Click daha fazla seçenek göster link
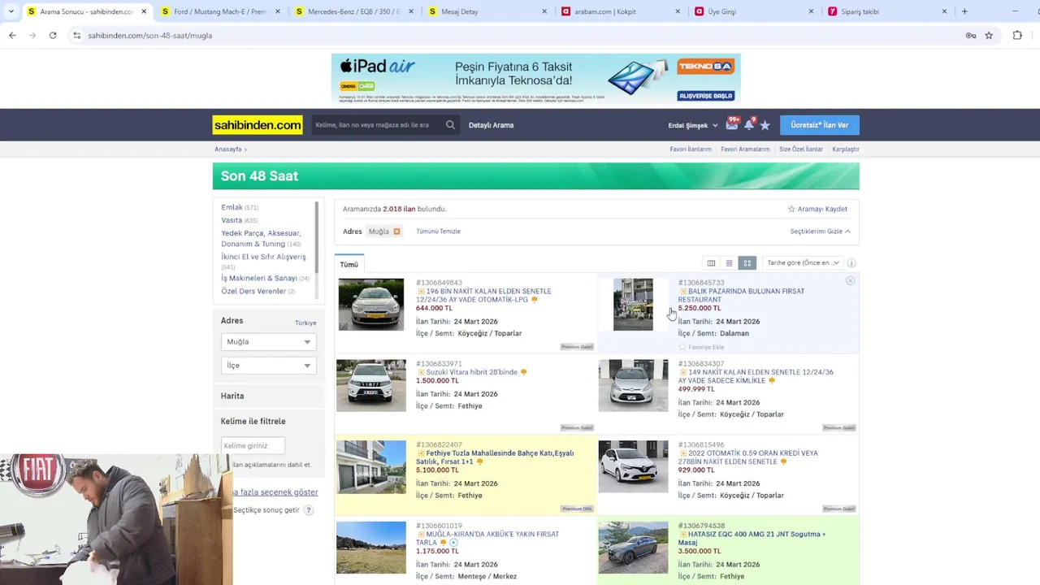Image resolution: width=1040 pixels, height=585 pixels. 275,492
